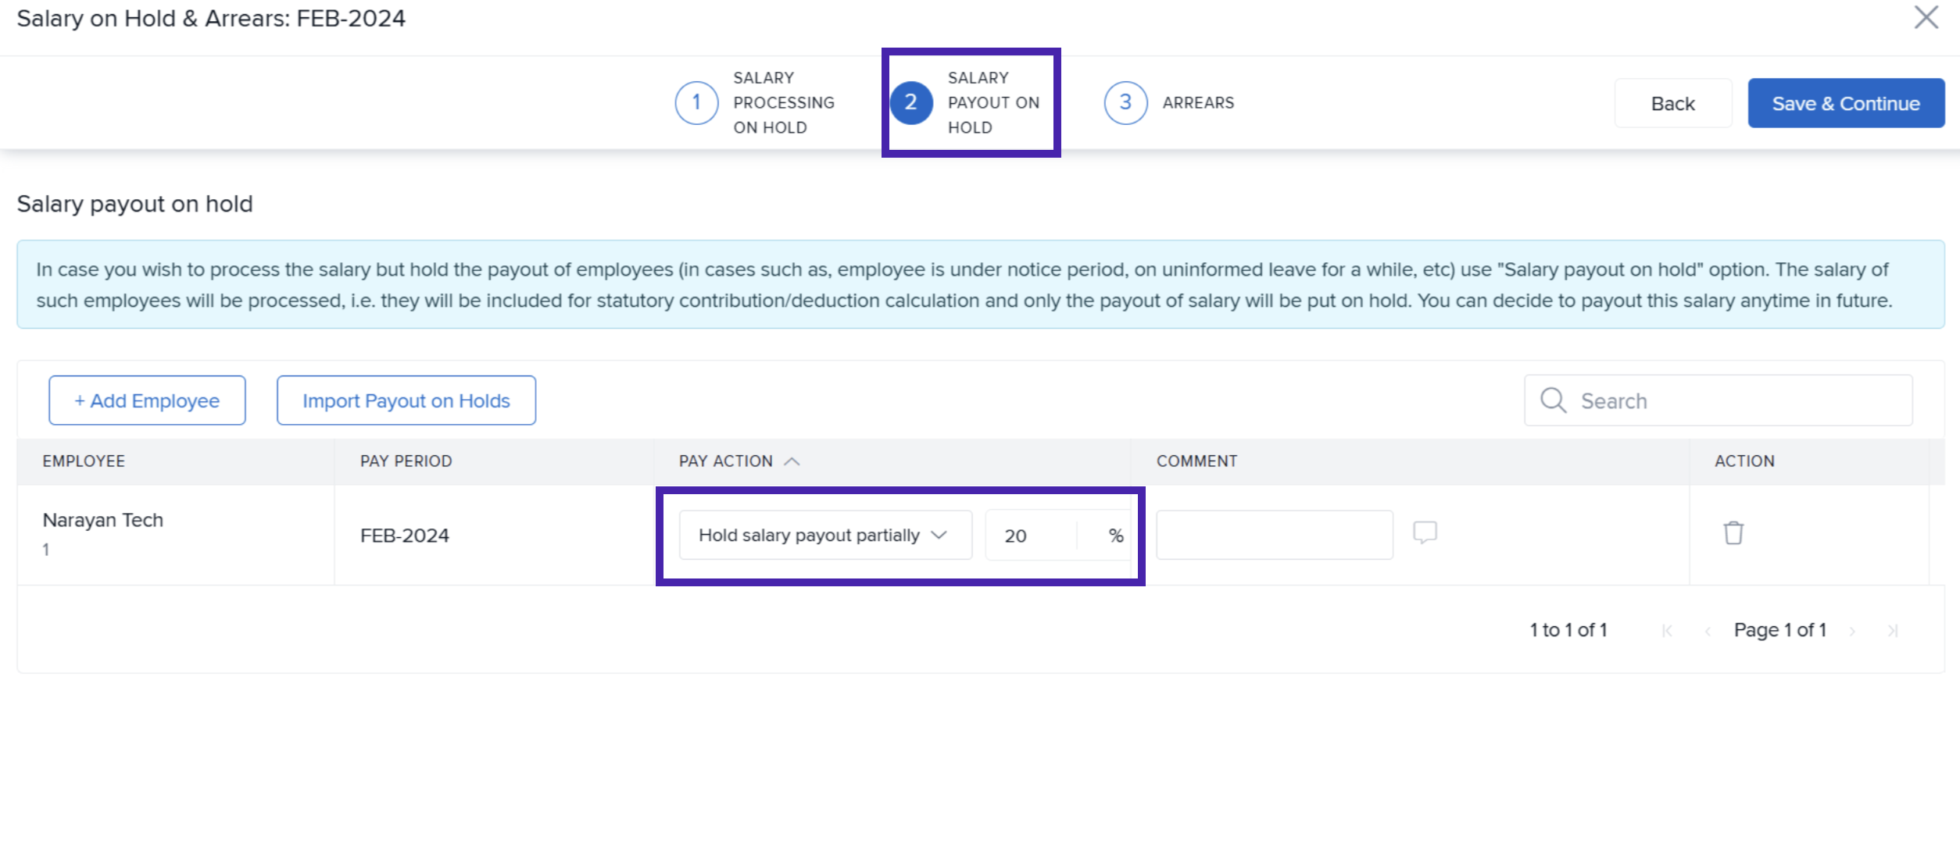Viewport: 1960px width, 865px height.
Task: Go to the last page arrow
Action: [1892, 631]
